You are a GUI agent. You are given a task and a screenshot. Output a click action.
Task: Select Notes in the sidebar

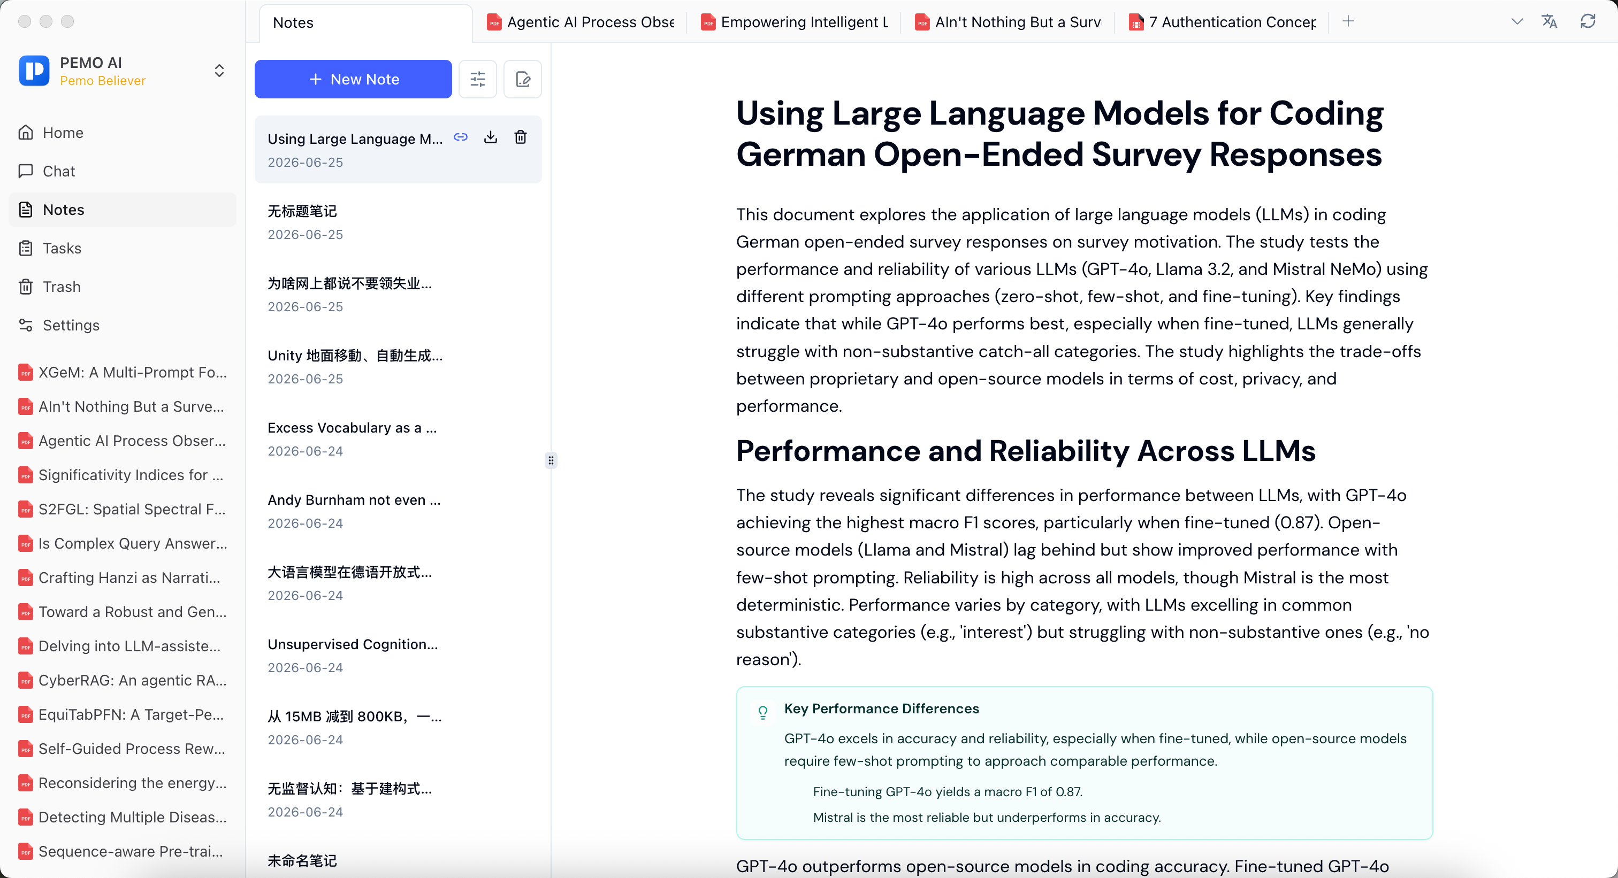pyautogui.click(x=123, y=210)
